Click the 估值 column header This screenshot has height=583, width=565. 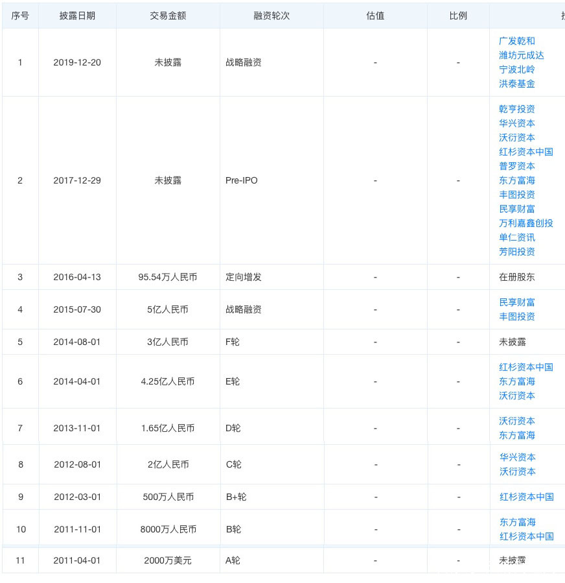point(375,16)
